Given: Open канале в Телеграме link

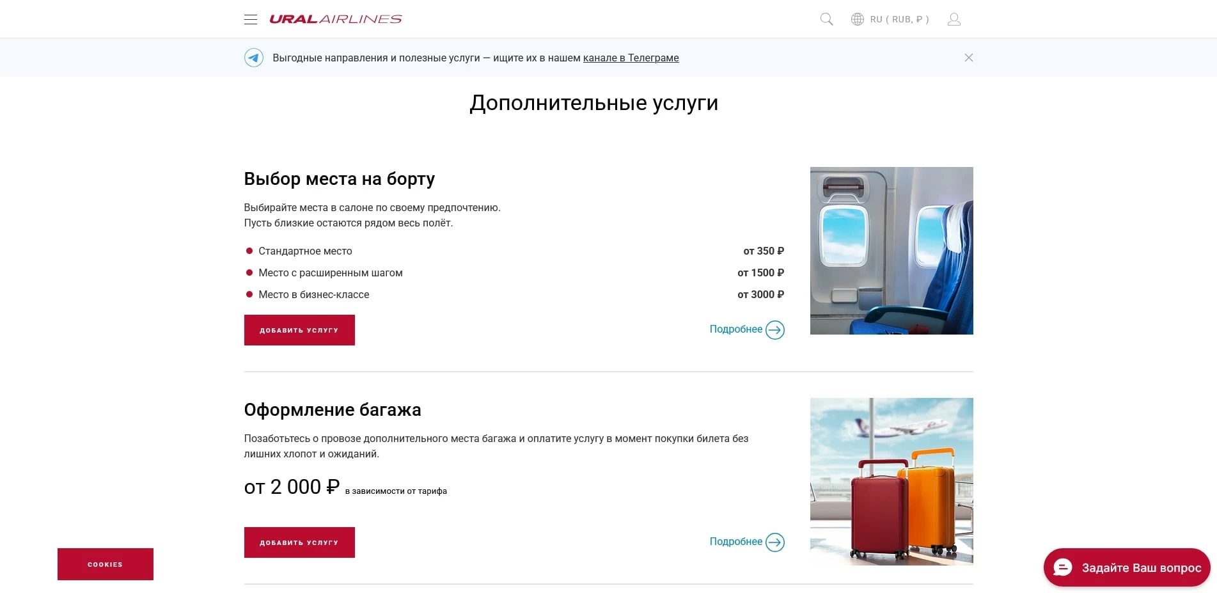Looking at the screenshot, I should click(x=631, y=58).
